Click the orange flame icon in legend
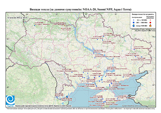The width and height of the screenshot is (161, 113). pyautogui.click(x=150, y=25)
